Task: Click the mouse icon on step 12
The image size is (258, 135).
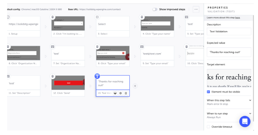Action: pos(52,76)
